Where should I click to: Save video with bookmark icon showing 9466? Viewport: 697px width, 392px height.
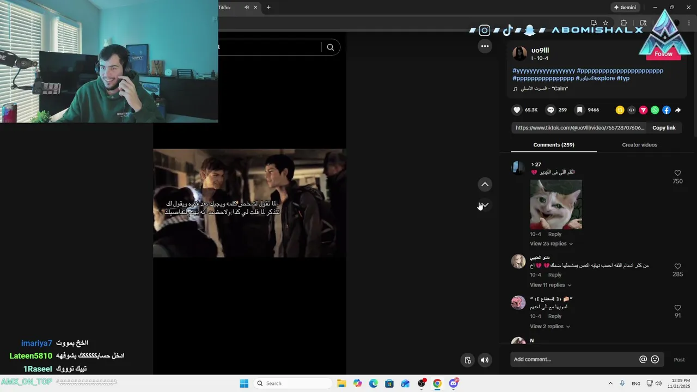[580, 110]
